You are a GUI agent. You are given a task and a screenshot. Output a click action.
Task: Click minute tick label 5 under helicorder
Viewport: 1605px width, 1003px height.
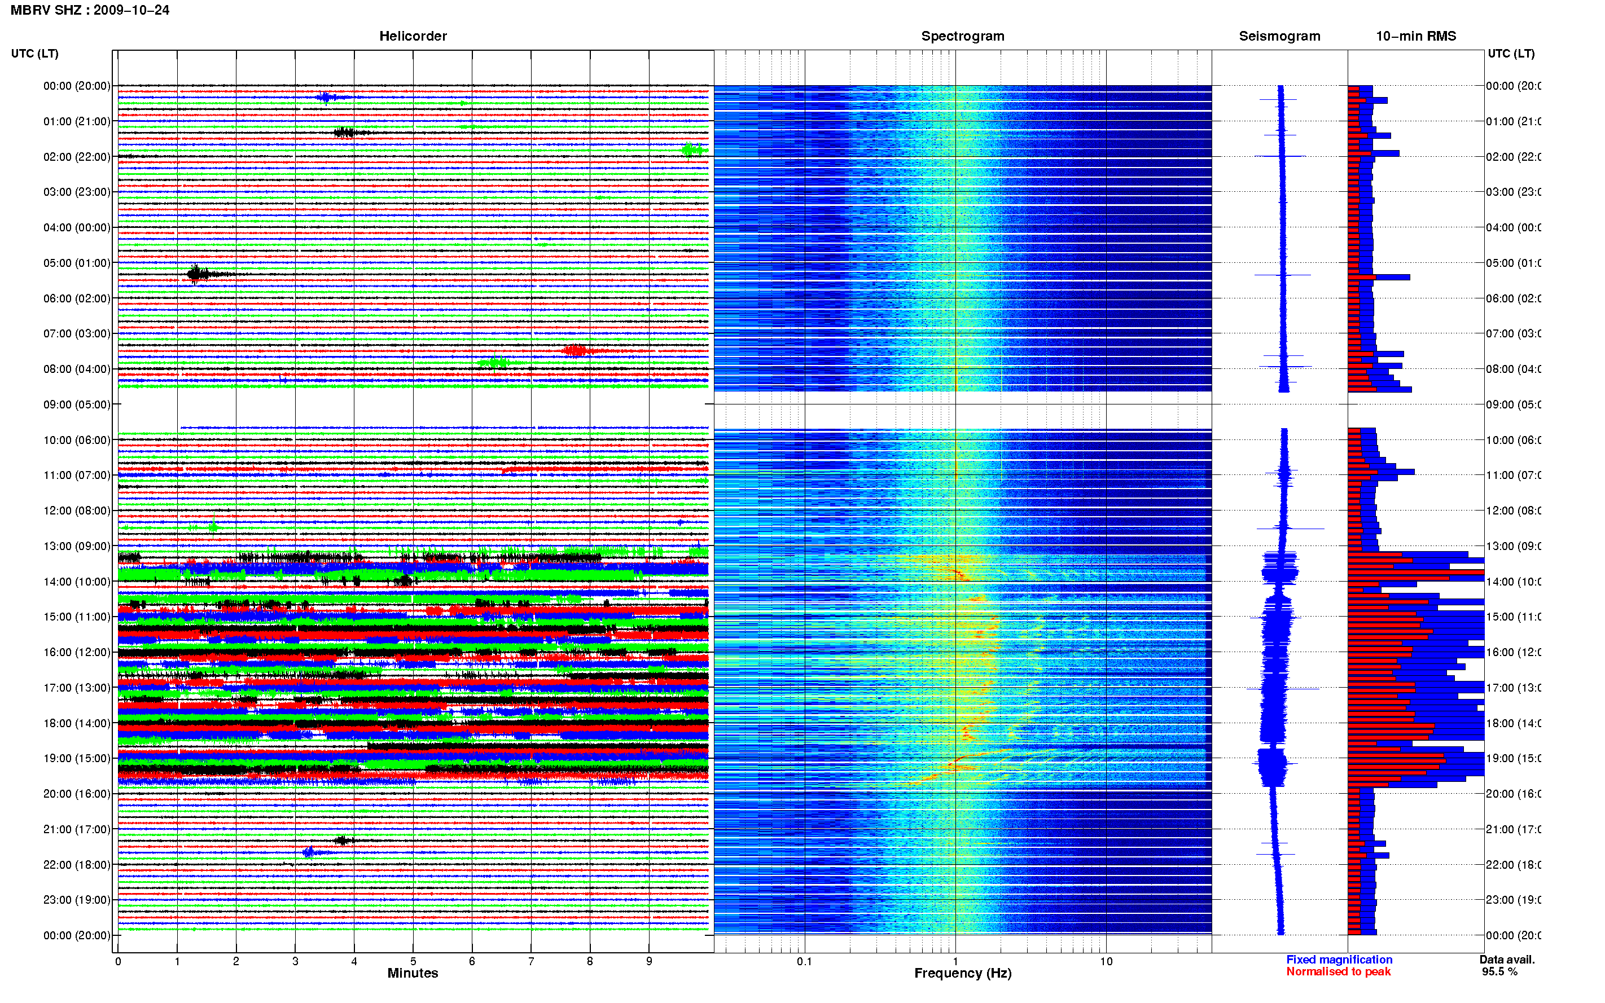[413, 961]
